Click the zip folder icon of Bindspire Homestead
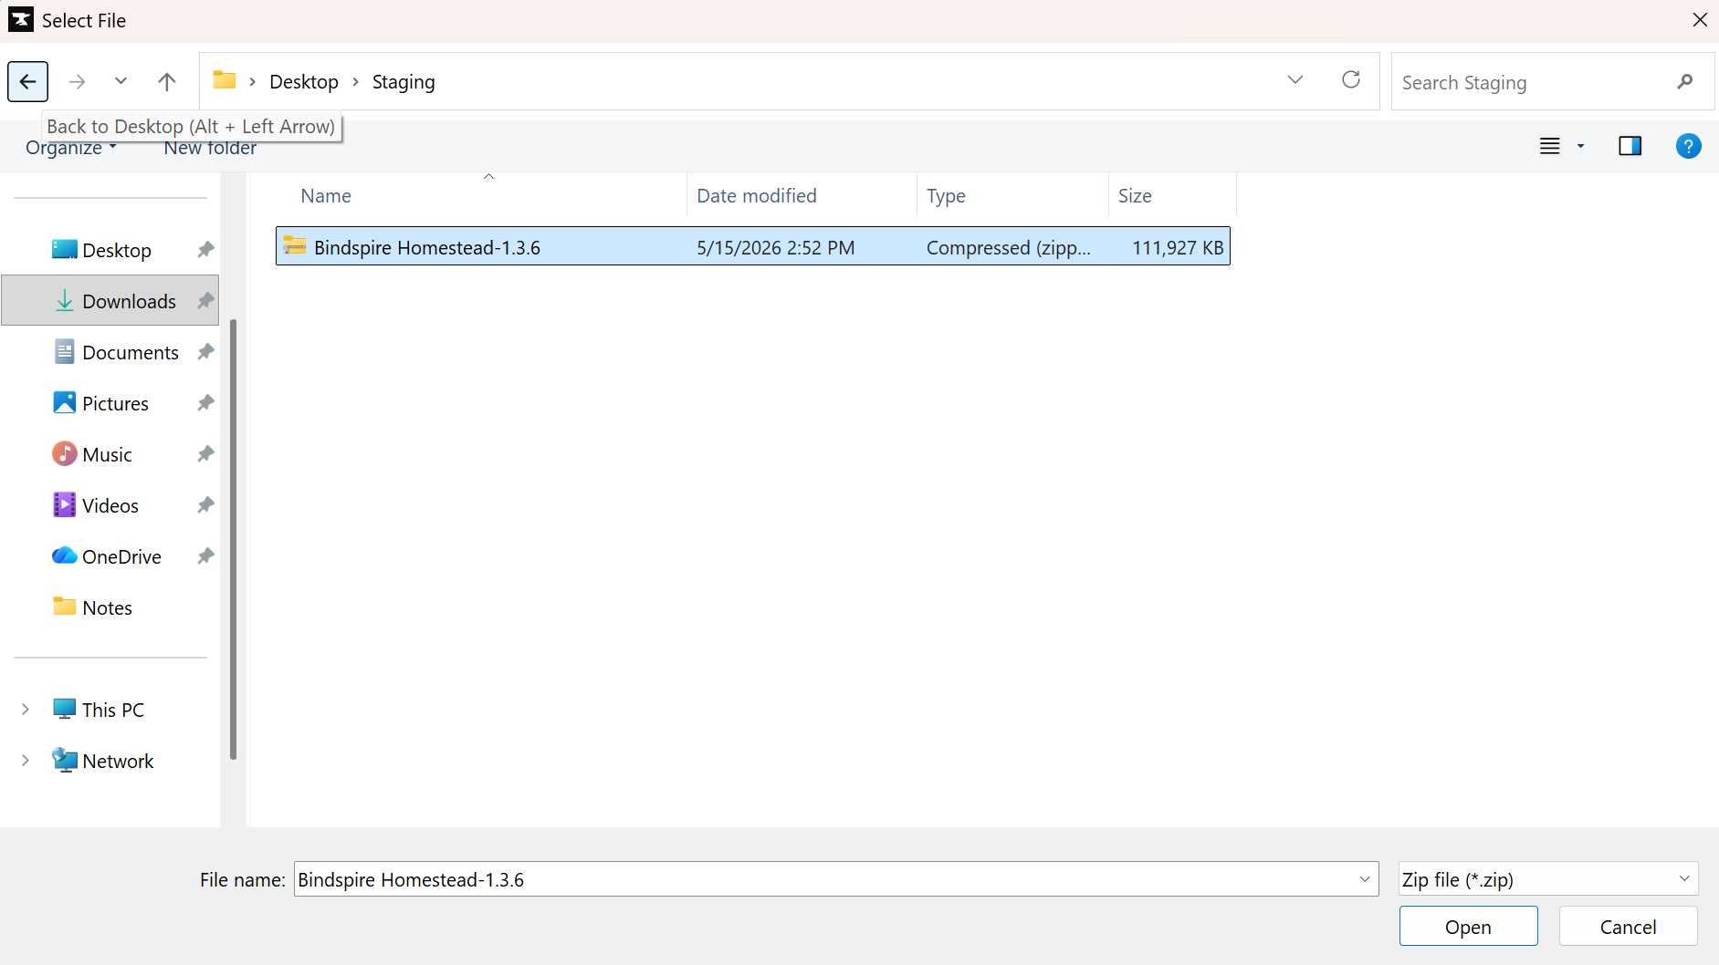Image resolution: width=1719 pixels, height=965 pixels. pyautogui.click(x=295, y=246)
